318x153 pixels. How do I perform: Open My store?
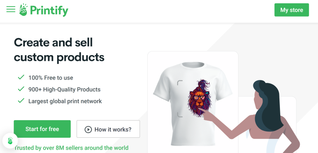pyautogui.click(x=291, y=10)
